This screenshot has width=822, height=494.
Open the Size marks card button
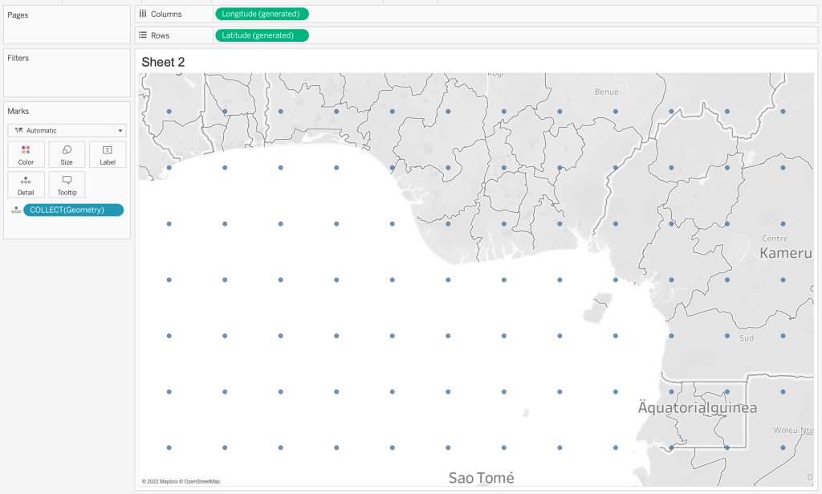(x=67, y=155)
